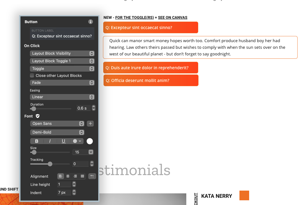Click the On Click section heading
The height and width of the screenshot is (205, 307).
point(32,46)
